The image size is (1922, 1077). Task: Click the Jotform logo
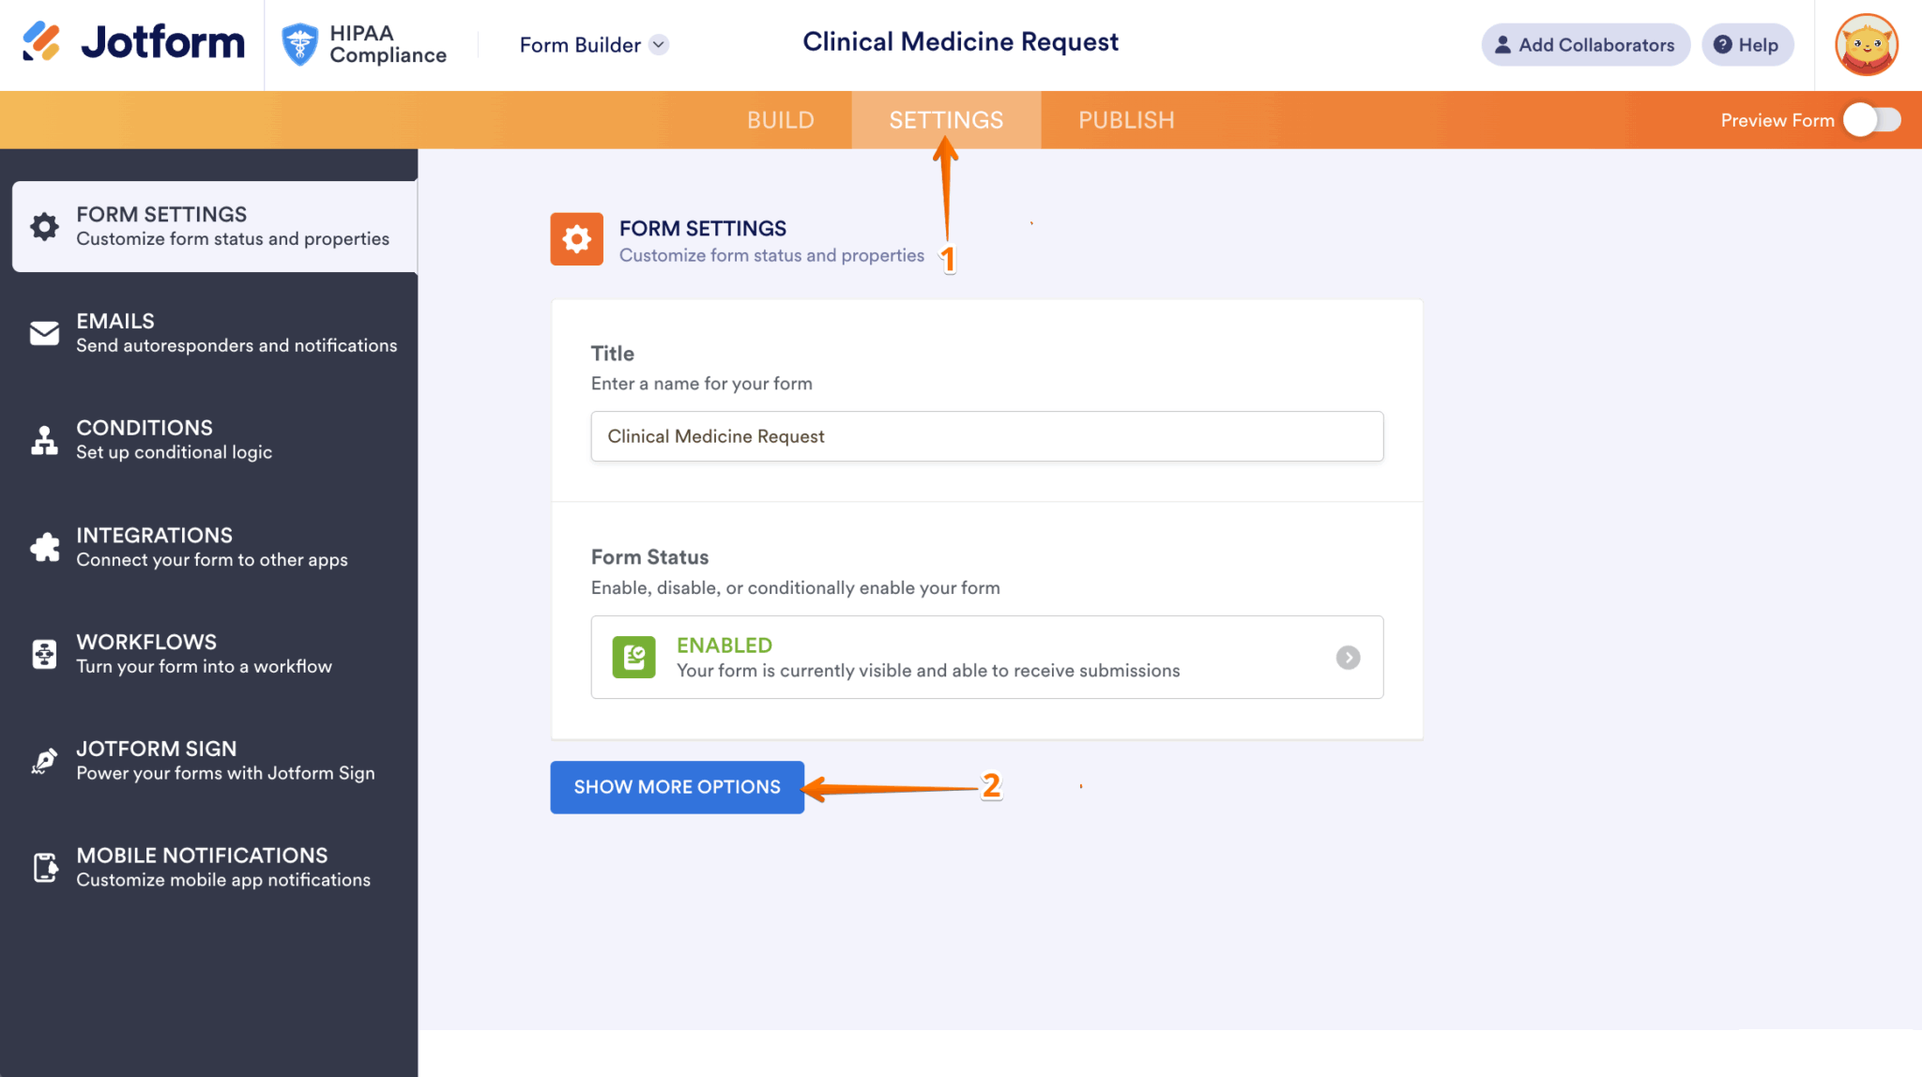(x=131, y=43)
